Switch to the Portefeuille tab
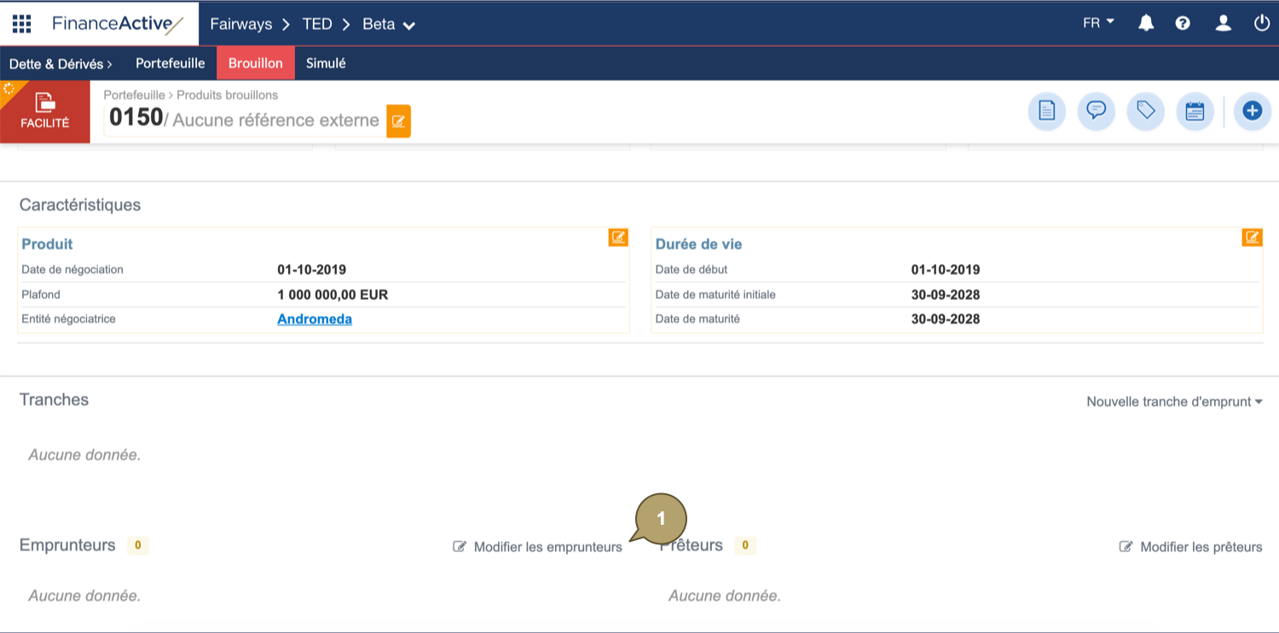The width and height of the screenshot is (1279, 633). [170, 64]
